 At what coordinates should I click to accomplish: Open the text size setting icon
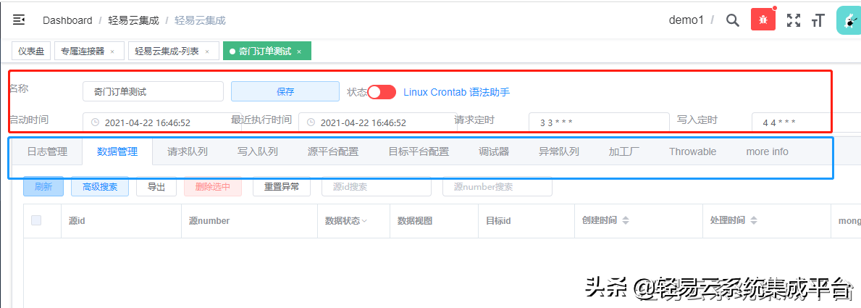pyautogui.click(x=818, y=20)
